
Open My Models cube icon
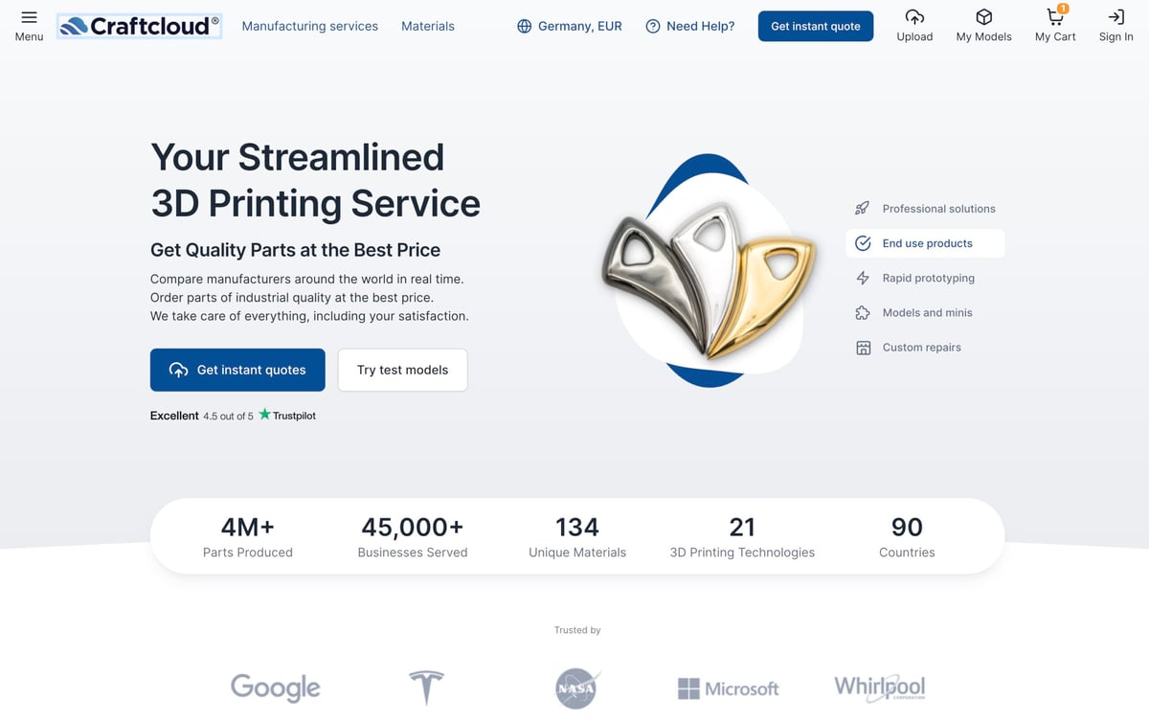983,17
